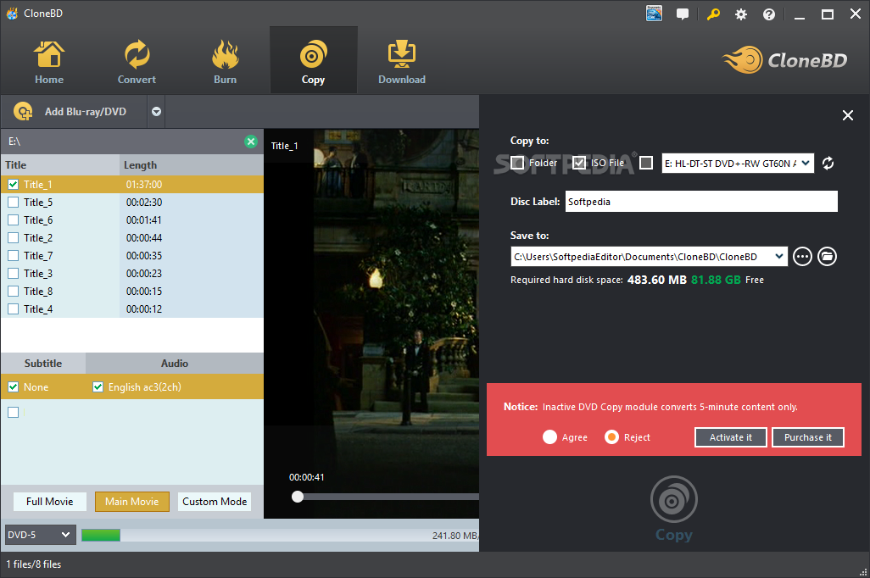Switch to the Audio tab
870x578 pixels.
174,364
